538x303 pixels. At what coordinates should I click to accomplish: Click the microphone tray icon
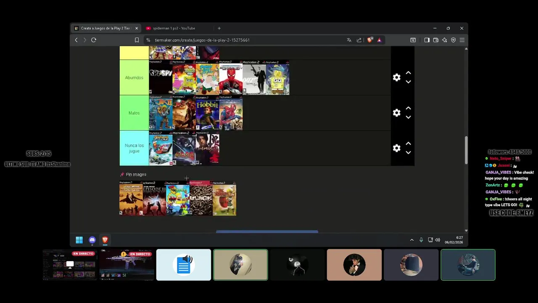tap(421, 240)
